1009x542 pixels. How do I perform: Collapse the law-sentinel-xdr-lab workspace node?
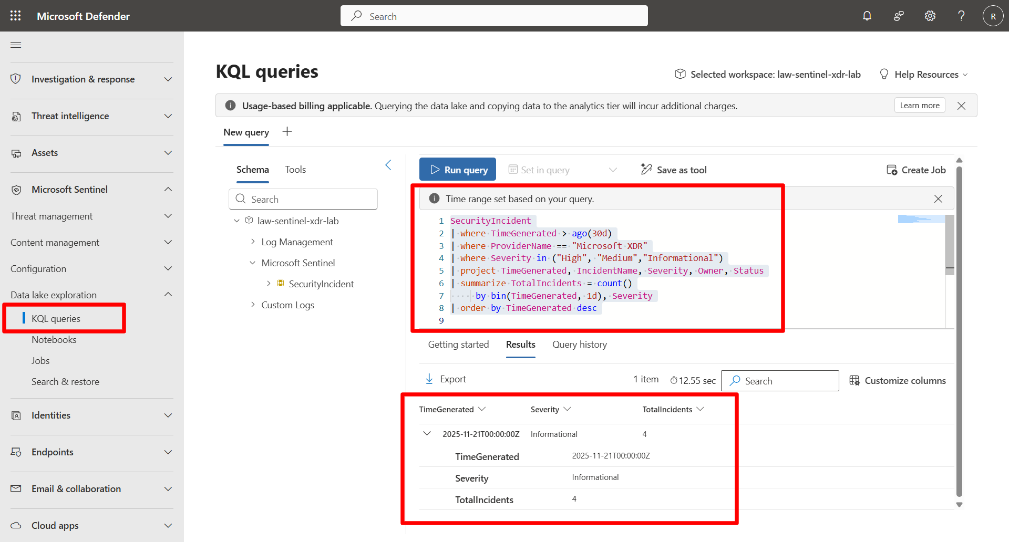click(x=237, y=221)
